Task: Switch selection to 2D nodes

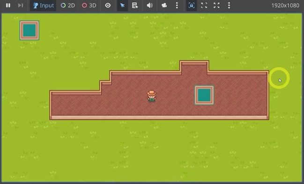Action: coord(68,6)
